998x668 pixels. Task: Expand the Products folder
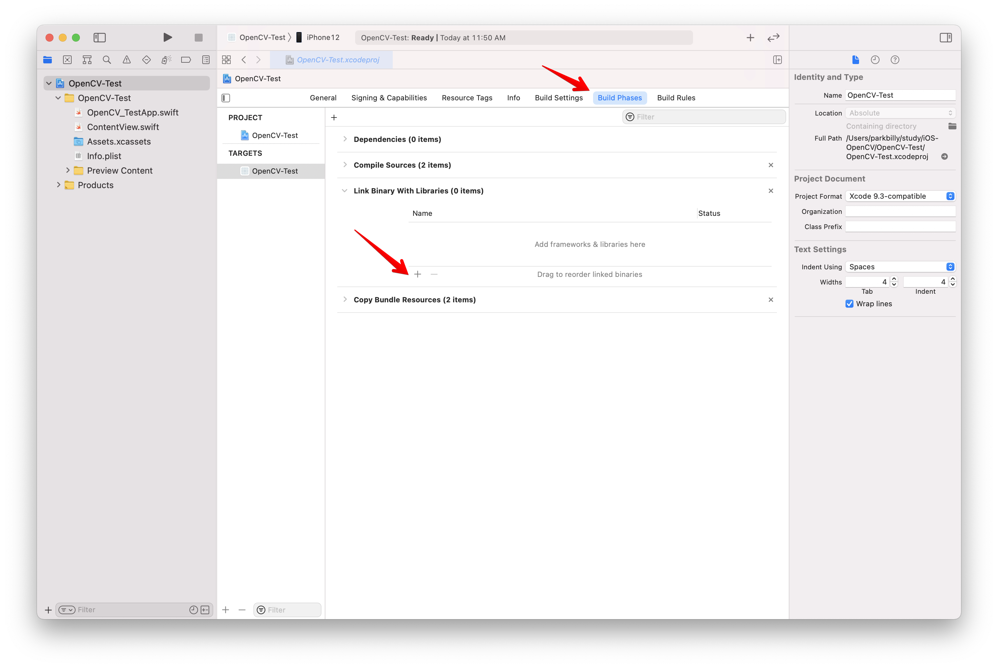(x=58, y=185)
